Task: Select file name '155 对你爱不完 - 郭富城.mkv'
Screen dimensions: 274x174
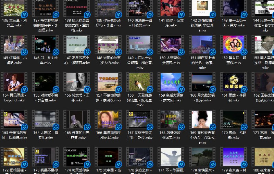Action: pos(46,98)
